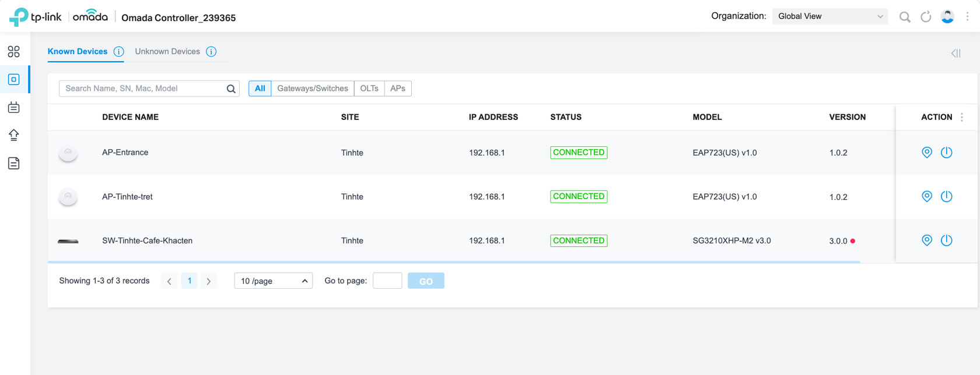Reboot SW-Tinhte-Cafe-Khacten with the power icon
The width and height of the screenshot is (980, 375).
[947, 240]
